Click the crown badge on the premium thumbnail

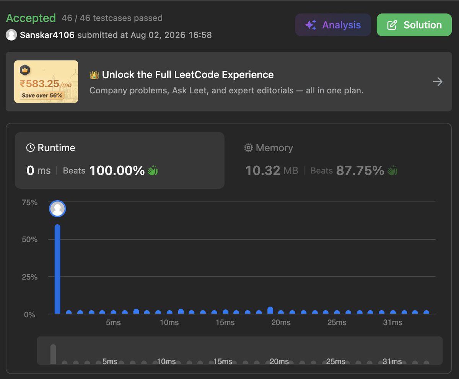(25, 70)
